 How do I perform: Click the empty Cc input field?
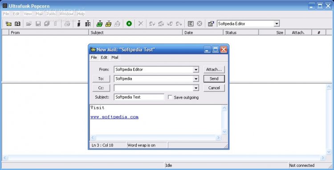tap(153, 88)
